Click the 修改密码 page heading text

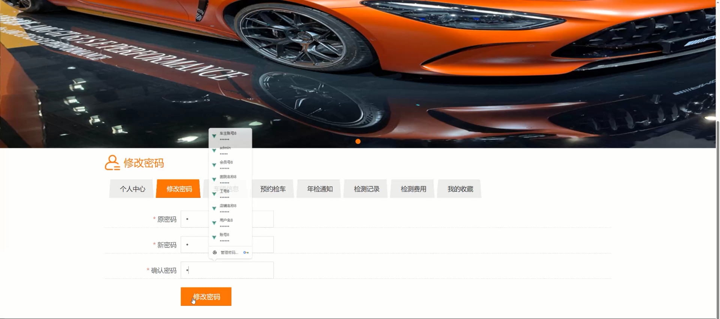click(x=144, y=163)
